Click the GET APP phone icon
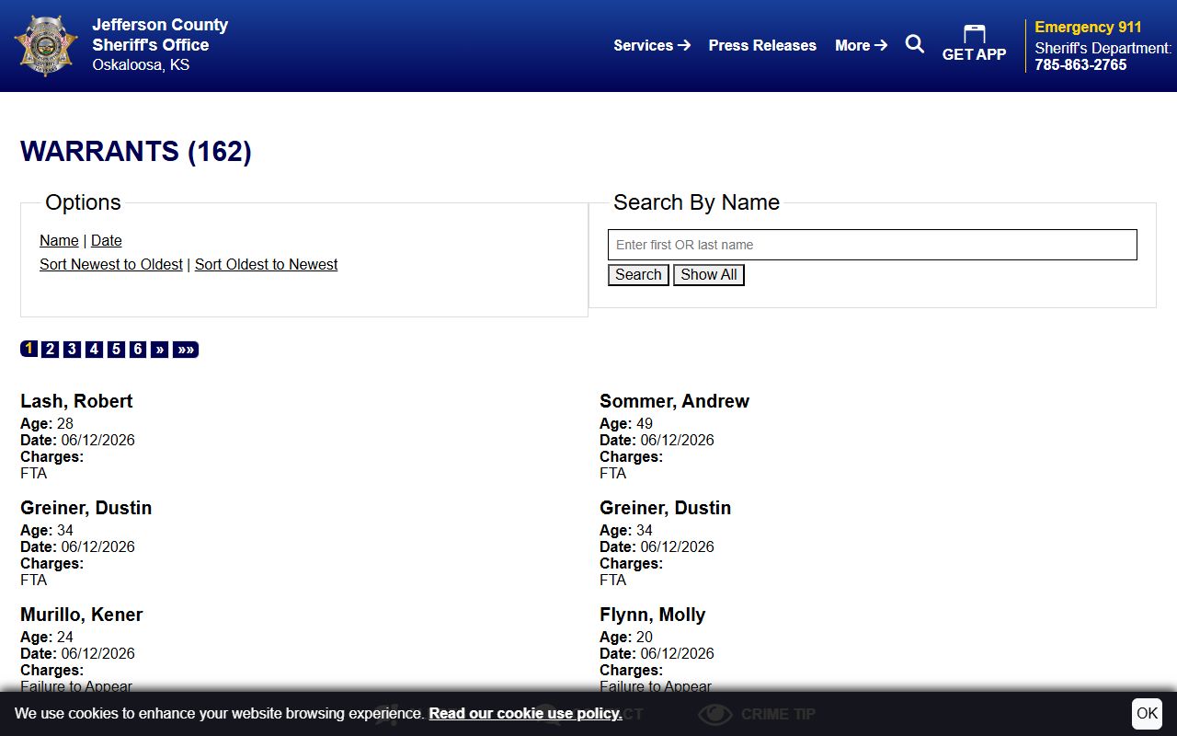The image size is (1177, 736). (x=974, y=34)
